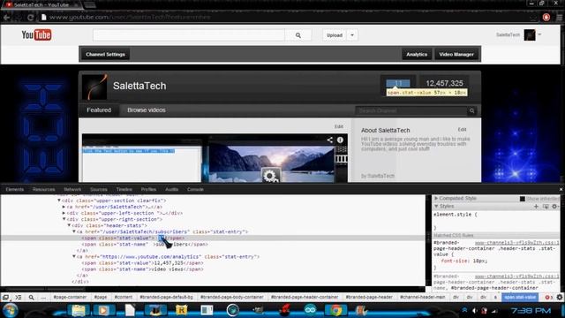Expand the upper-left-section div node
565x318 pixels.
point(64,213)
